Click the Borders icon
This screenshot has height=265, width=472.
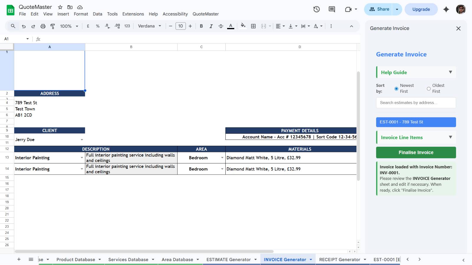tap(253, 26)
